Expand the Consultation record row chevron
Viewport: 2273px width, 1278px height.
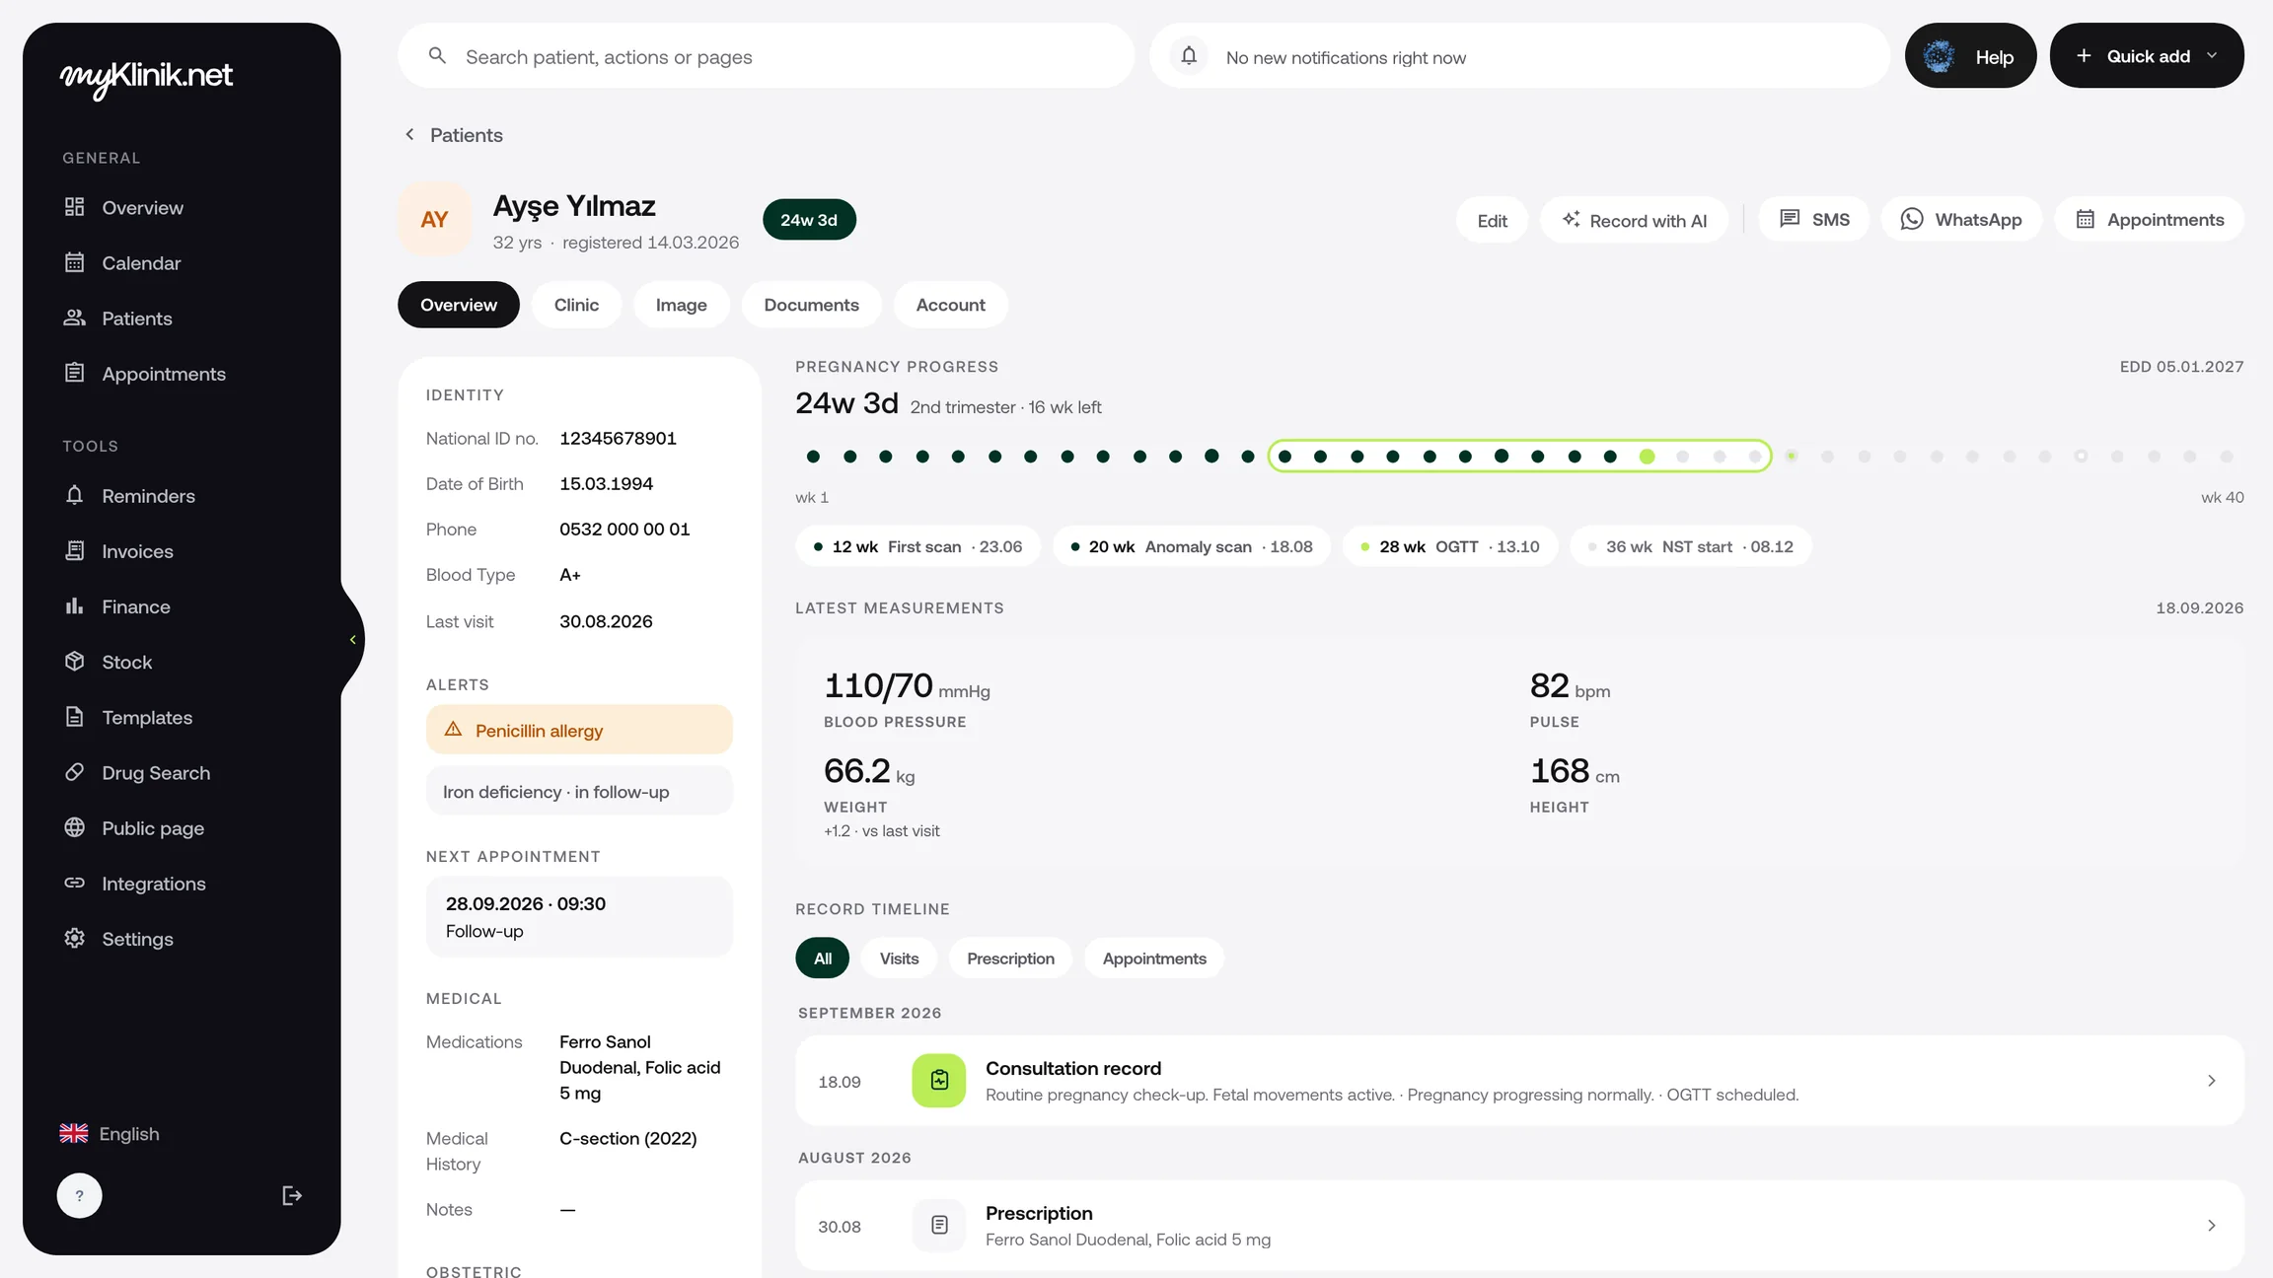[2211, 1081]
